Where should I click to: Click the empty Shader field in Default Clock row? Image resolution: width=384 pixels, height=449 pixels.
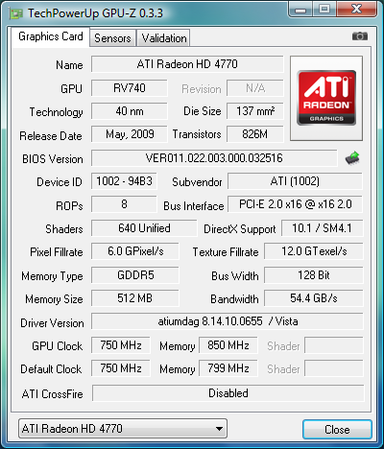334,368
